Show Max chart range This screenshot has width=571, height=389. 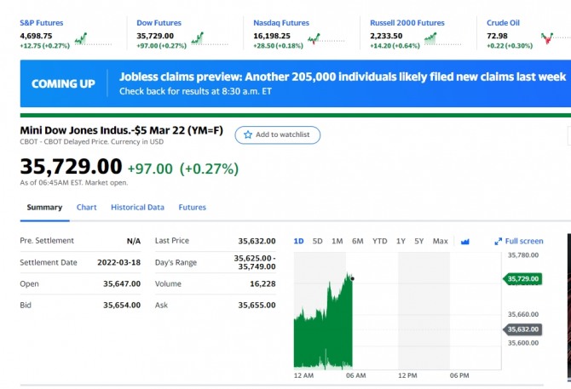(441, 241)
